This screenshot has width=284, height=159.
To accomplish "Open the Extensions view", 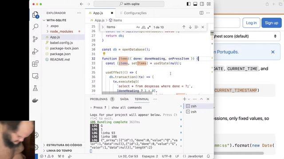I will 35,64.
